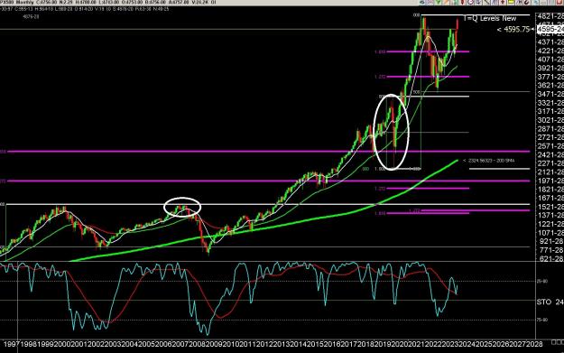Click the pink clock toolbar icon
564x353 pixels.
pyautogui.click(x=470, y=2)
